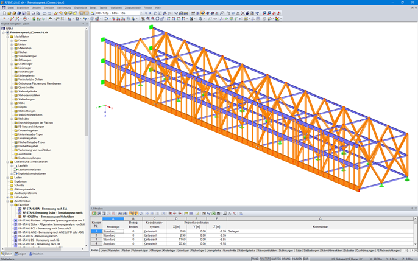418x261 pixels.
Task: Open the Berechnung menu
Action: [64, 8]
